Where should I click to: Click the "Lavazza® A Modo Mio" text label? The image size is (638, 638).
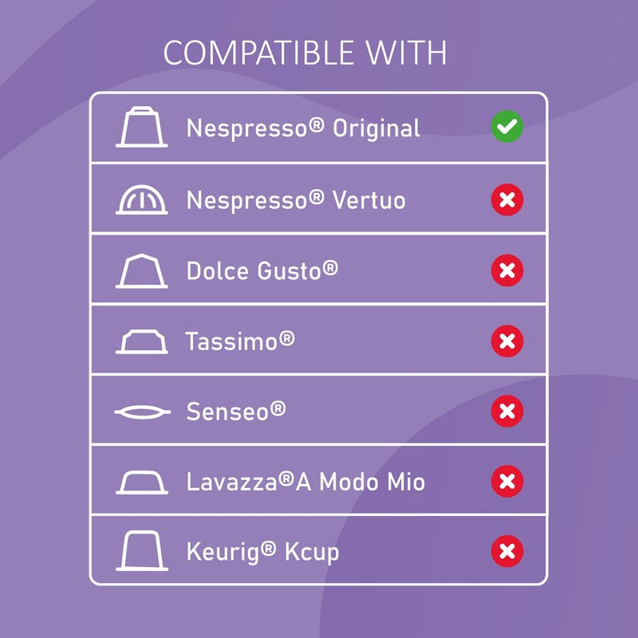305,482
